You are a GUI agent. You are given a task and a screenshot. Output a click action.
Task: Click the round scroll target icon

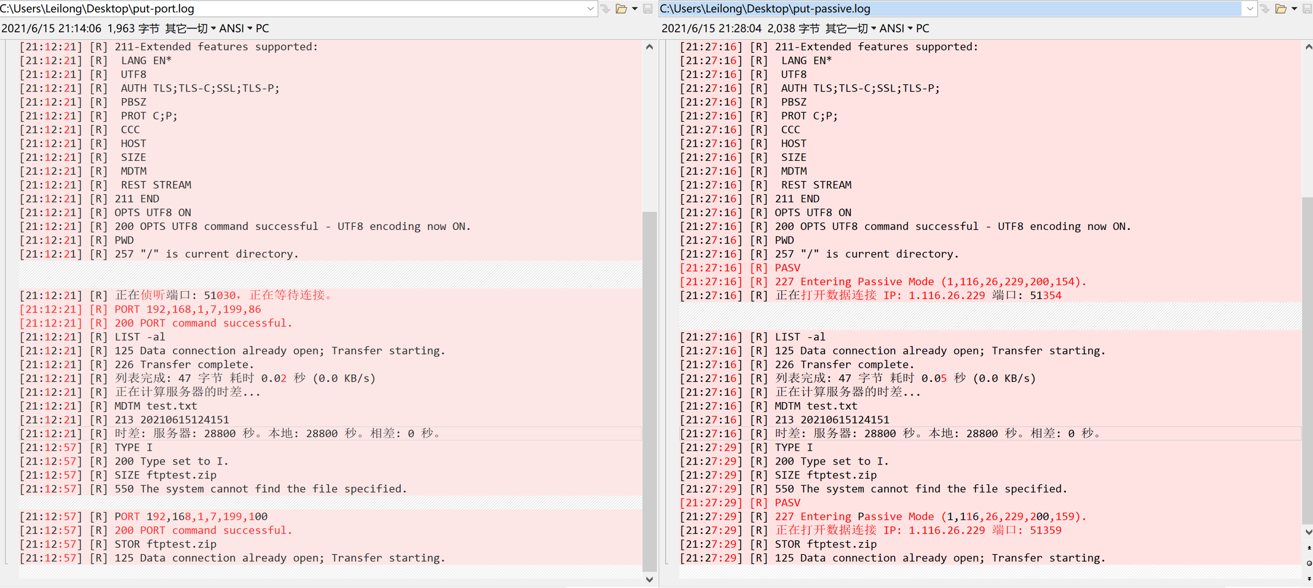click(x=1309, y=563)
